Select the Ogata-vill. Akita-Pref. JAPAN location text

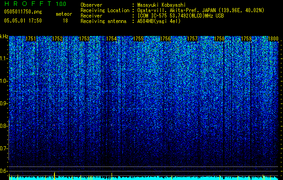tap(201, 10)
